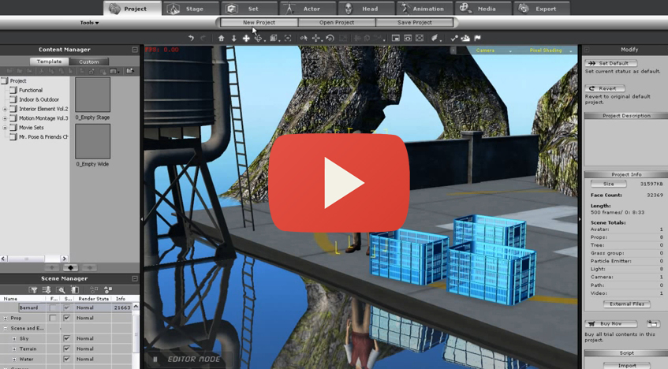
Task: Select the 0_Empty Stage thumbnail
Action: pyautogui.click(x=92, y=95)
